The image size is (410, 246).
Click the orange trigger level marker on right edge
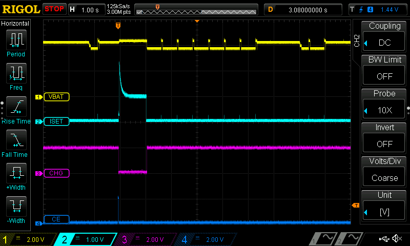pyautogui.click(x=356, y=206)
